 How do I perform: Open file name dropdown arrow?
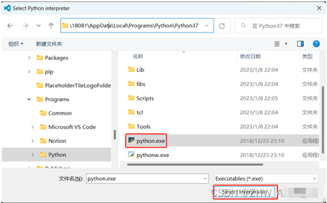[205, 179]
